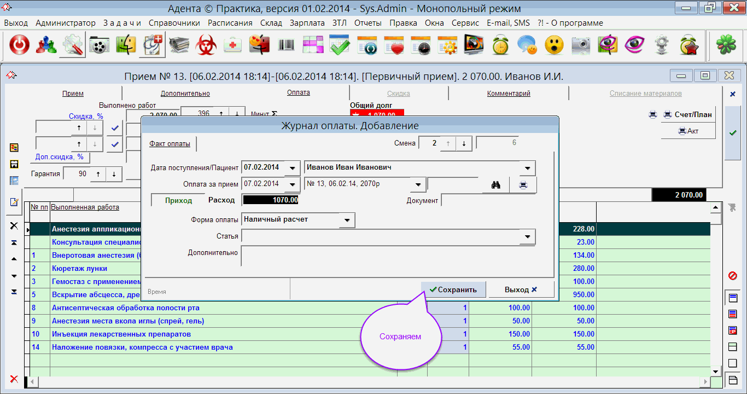Toggle the checkmark next to Скидка field
The height and width of the screenshot is (394, 747).
pyautogui.click(x=115, y=128)
